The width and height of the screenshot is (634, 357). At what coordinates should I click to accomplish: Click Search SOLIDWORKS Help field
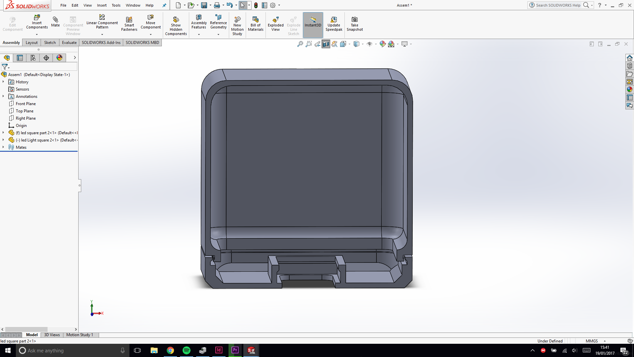click(558, 5)
